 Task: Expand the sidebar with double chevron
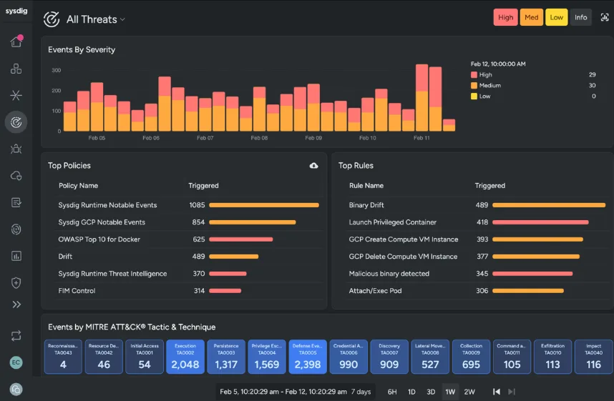pyautogui.click(x=16, y=305)
